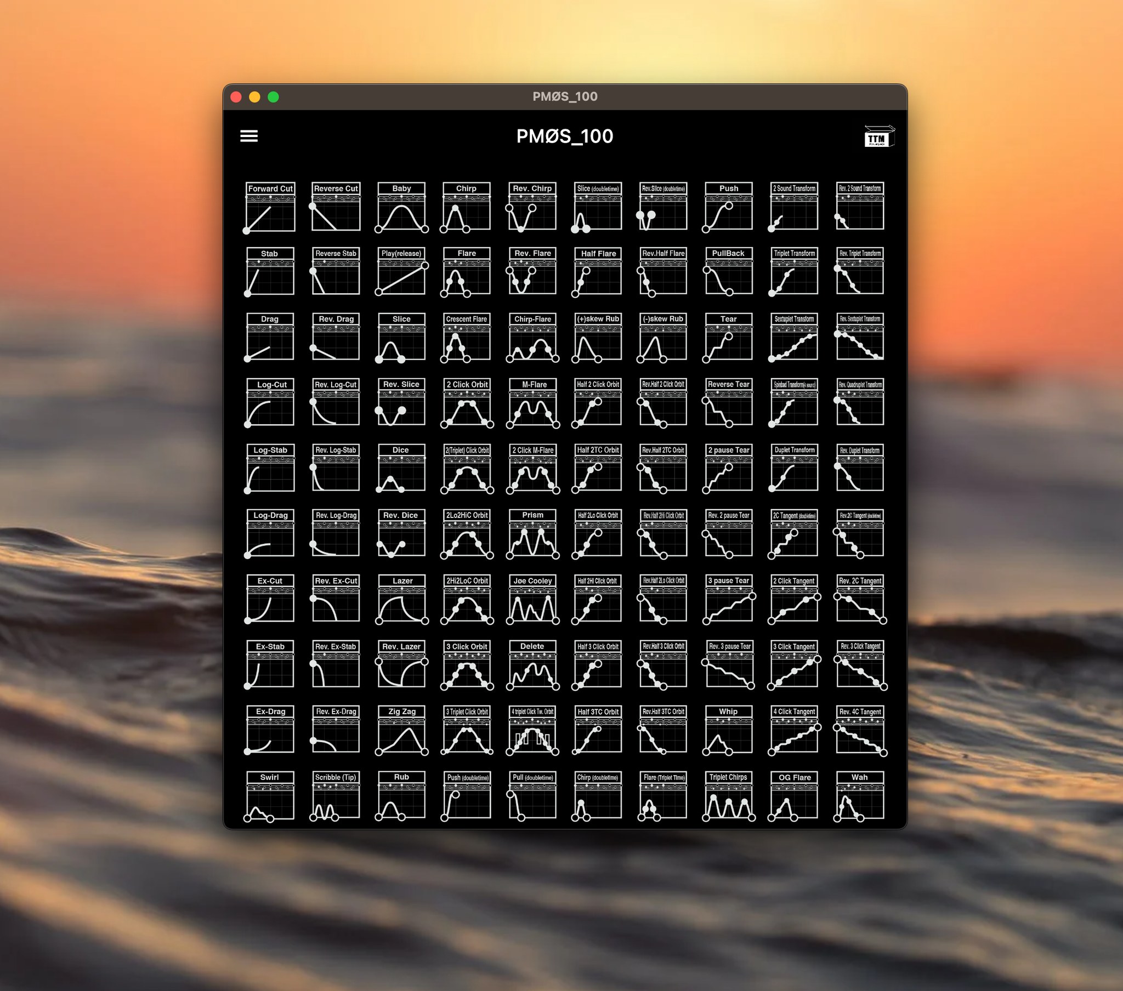This screenshot has height=991, width=1123.
Task: Open the Baby scratch tile
Action: (x=401, y=207)
